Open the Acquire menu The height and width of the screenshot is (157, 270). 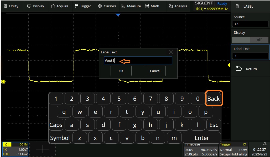pyautogui.click(x=60, y=6)
